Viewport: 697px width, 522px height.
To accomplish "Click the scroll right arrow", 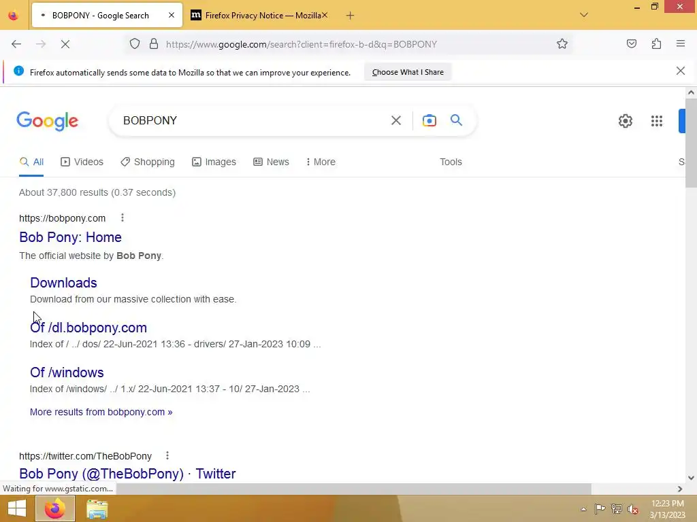I will (x=680, y=489).
